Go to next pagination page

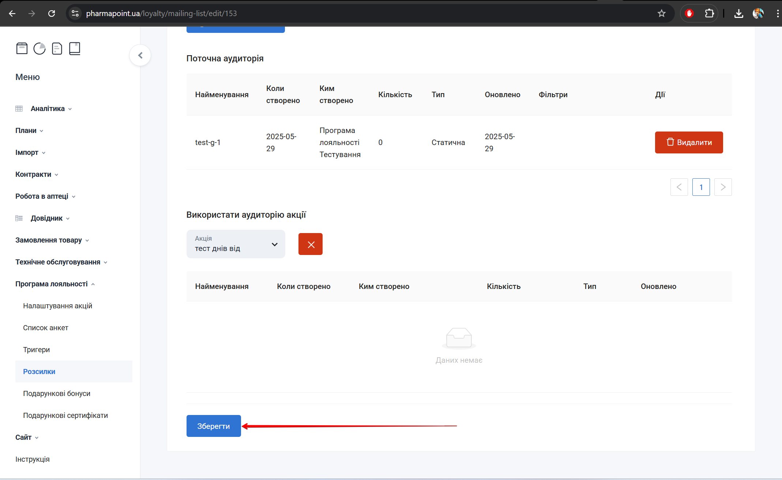pos(723,187)
